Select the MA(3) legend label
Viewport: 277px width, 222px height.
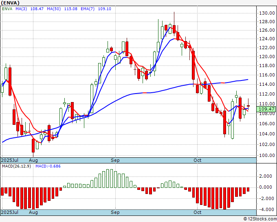click(21, 9)
